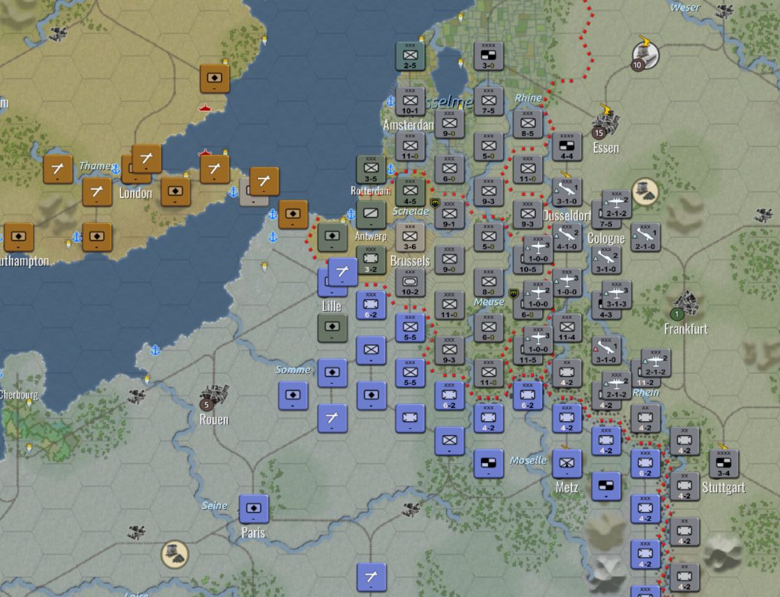Select the 4-5 infantry unit at Rotterdam

(410, 192)
